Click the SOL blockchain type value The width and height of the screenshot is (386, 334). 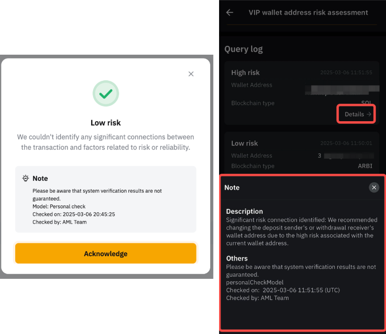367,103
